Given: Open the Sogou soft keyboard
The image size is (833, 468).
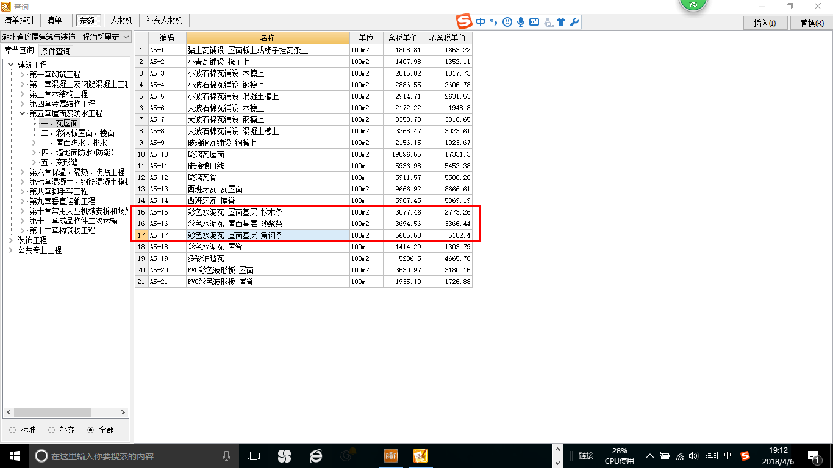Looking at the screenshot, I should tap(534, 22).
